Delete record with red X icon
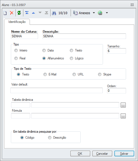Image resolution: width=138 pixels, height=161 pixels. point(12,13)
